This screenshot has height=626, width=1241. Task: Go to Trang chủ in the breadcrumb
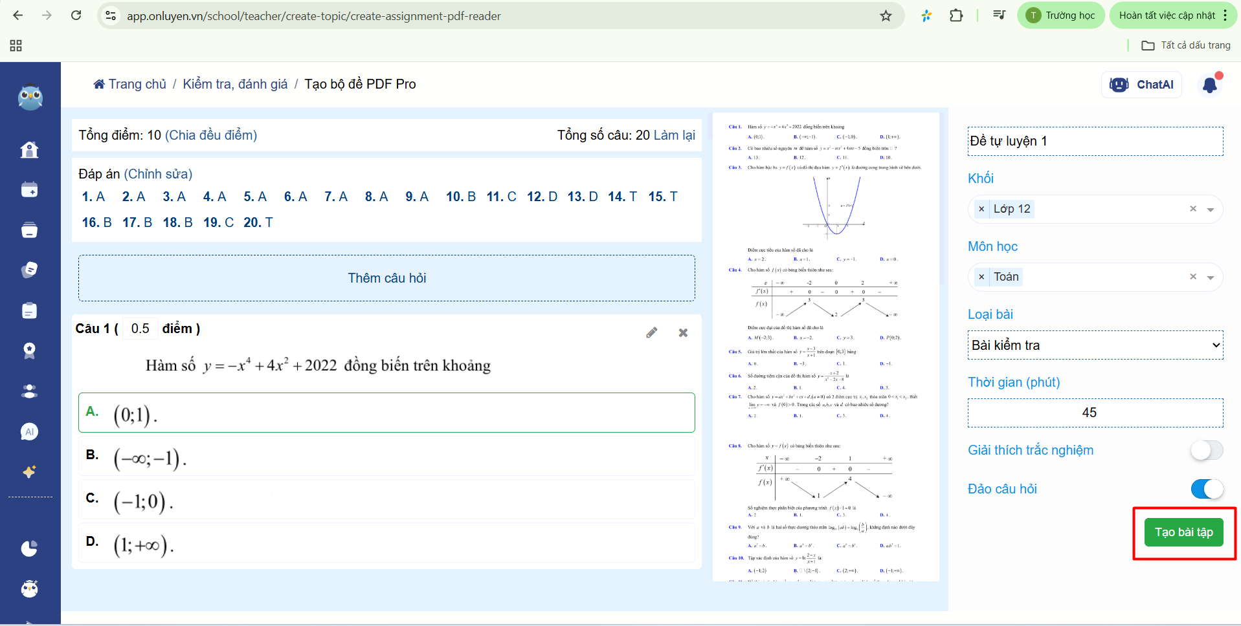(130, 84)
